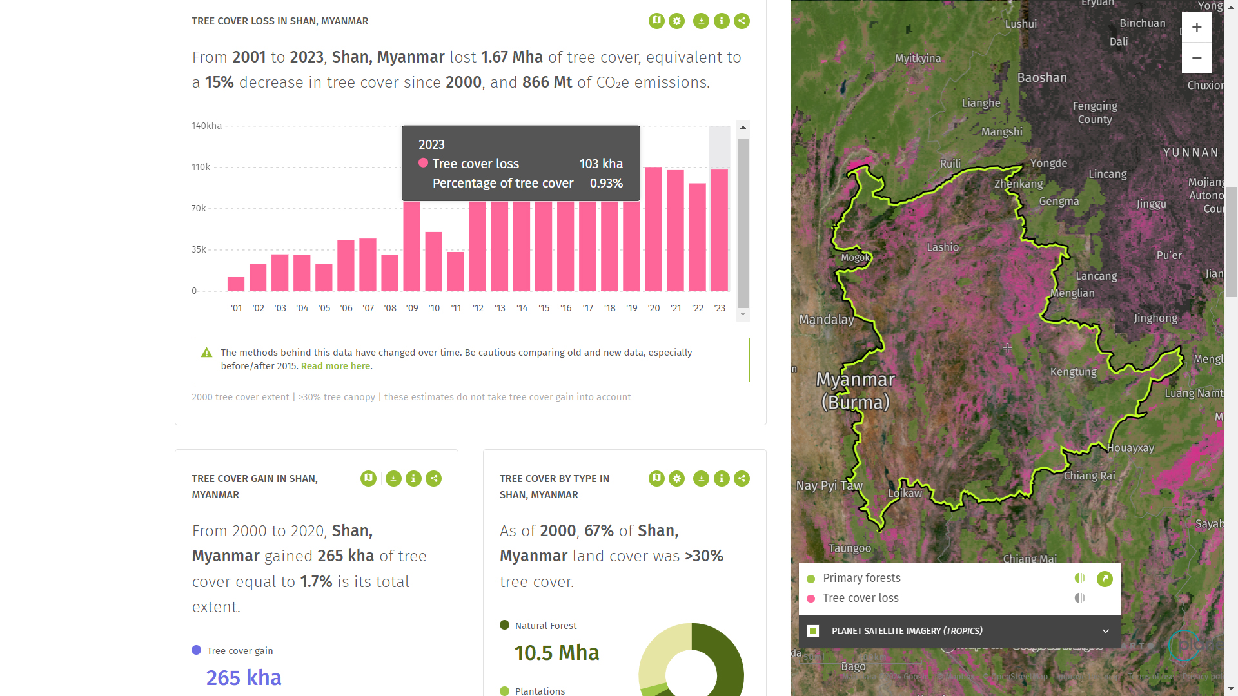Image resolution: width=1238 pixels, height=696 pixels.
Task: Expand Planet Satellite Imagery options chevron
Action: (x=1106, y=631)
